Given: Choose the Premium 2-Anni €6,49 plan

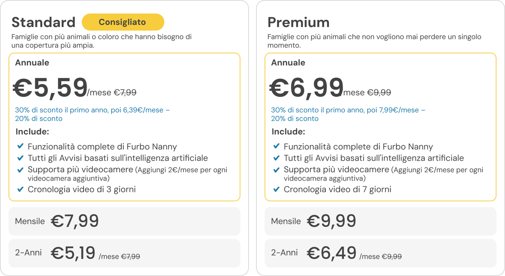Looking at the screenshot, I should pos(380,253).
